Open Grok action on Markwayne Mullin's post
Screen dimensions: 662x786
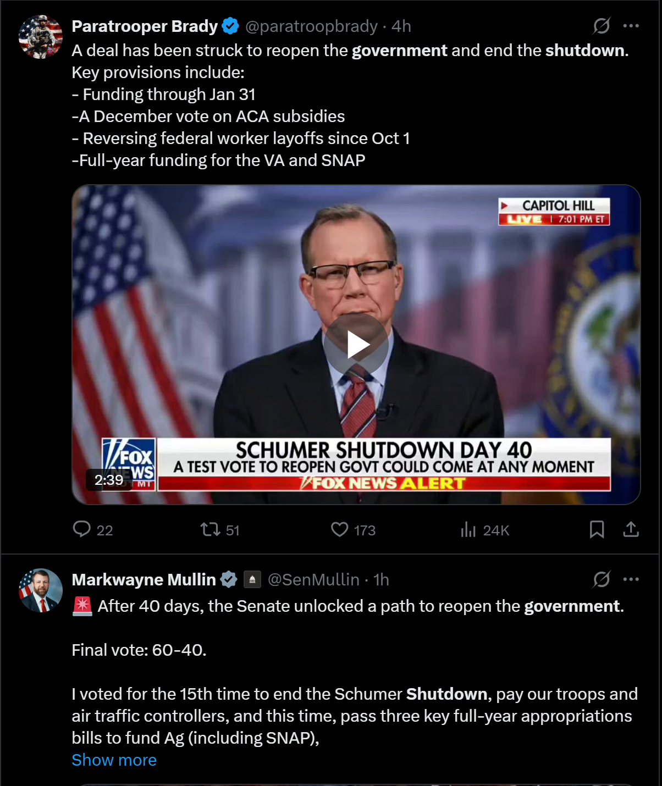point(602,579)
